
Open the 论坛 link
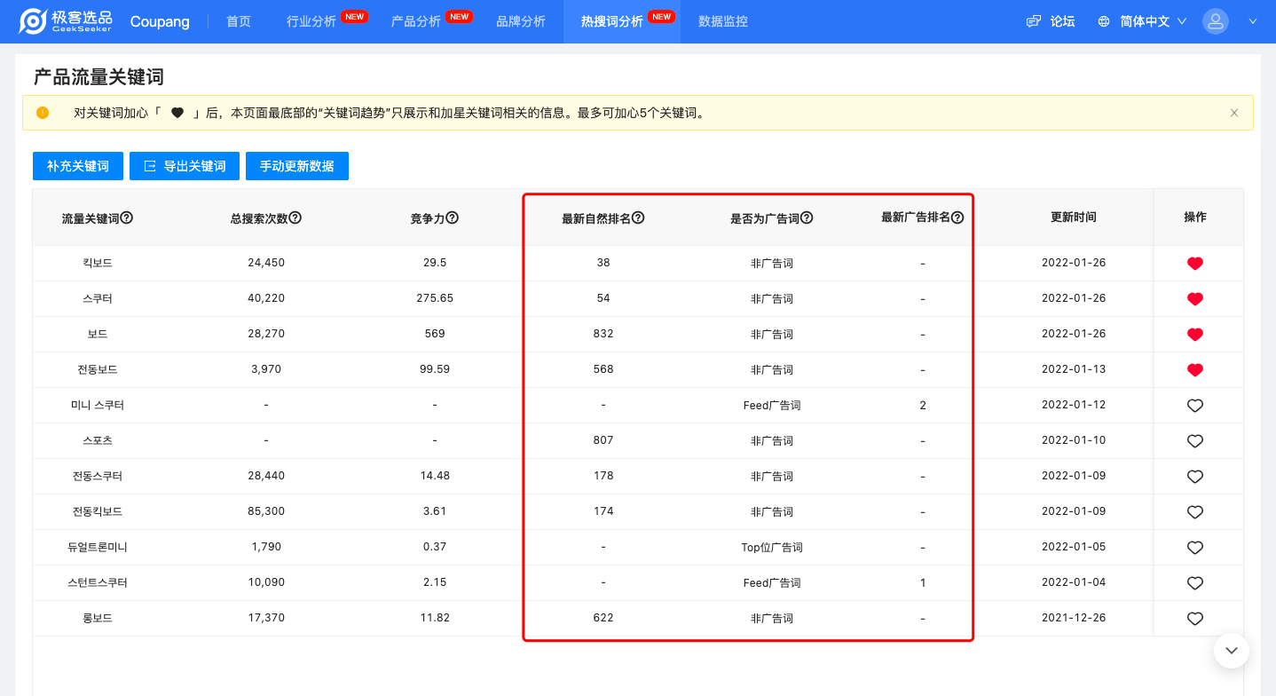1062,21
